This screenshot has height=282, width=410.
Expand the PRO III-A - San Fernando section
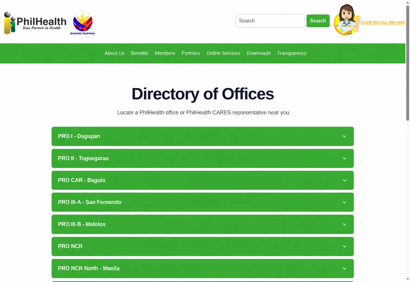pos(203,202)
